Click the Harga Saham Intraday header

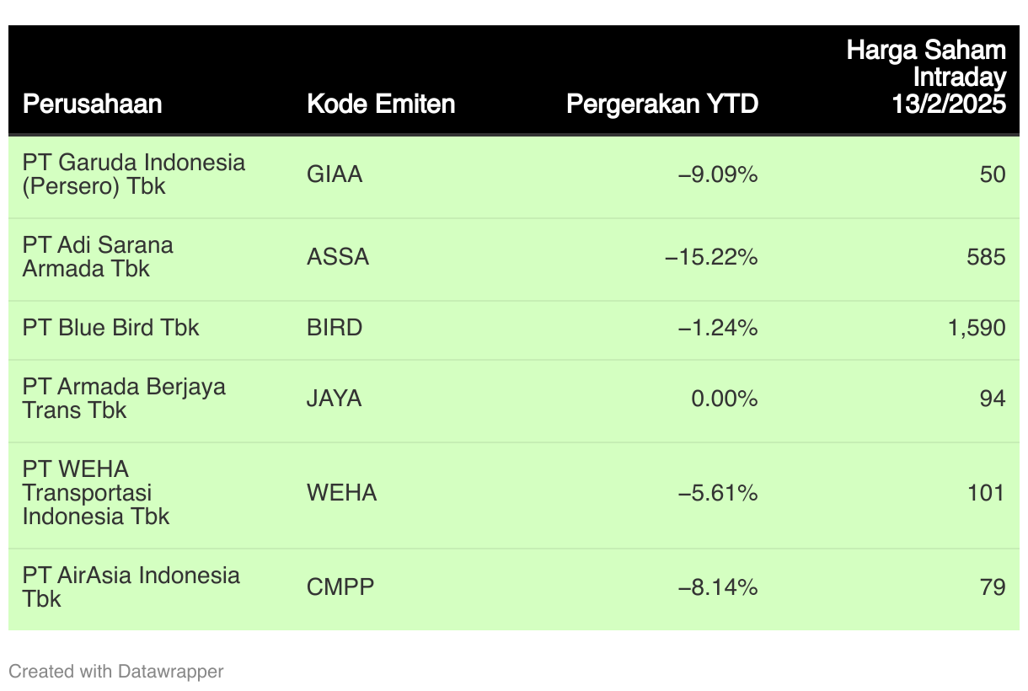pos(926,77)
